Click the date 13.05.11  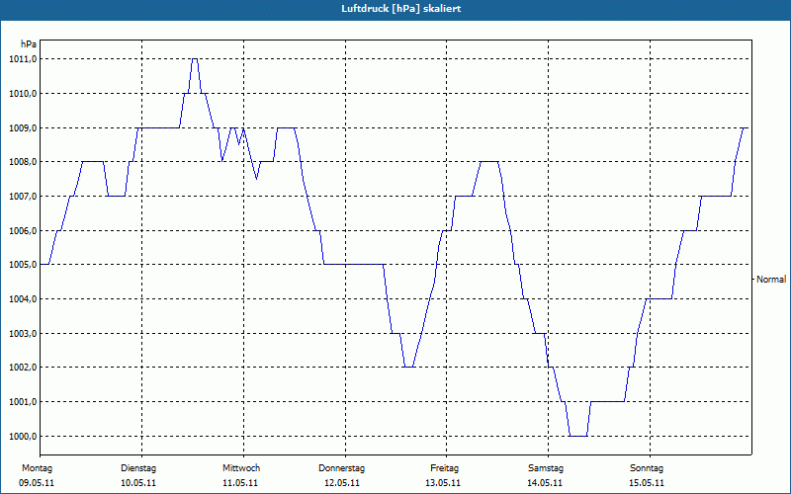coord(443,483)
